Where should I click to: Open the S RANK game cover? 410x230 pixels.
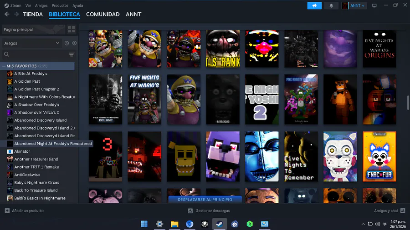[223, 49]
